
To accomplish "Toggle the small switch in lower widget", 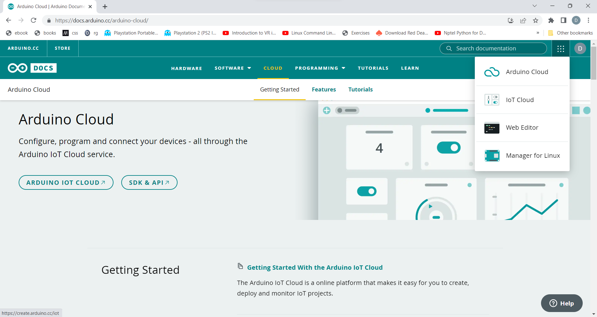I will click(x=367, y=191).
